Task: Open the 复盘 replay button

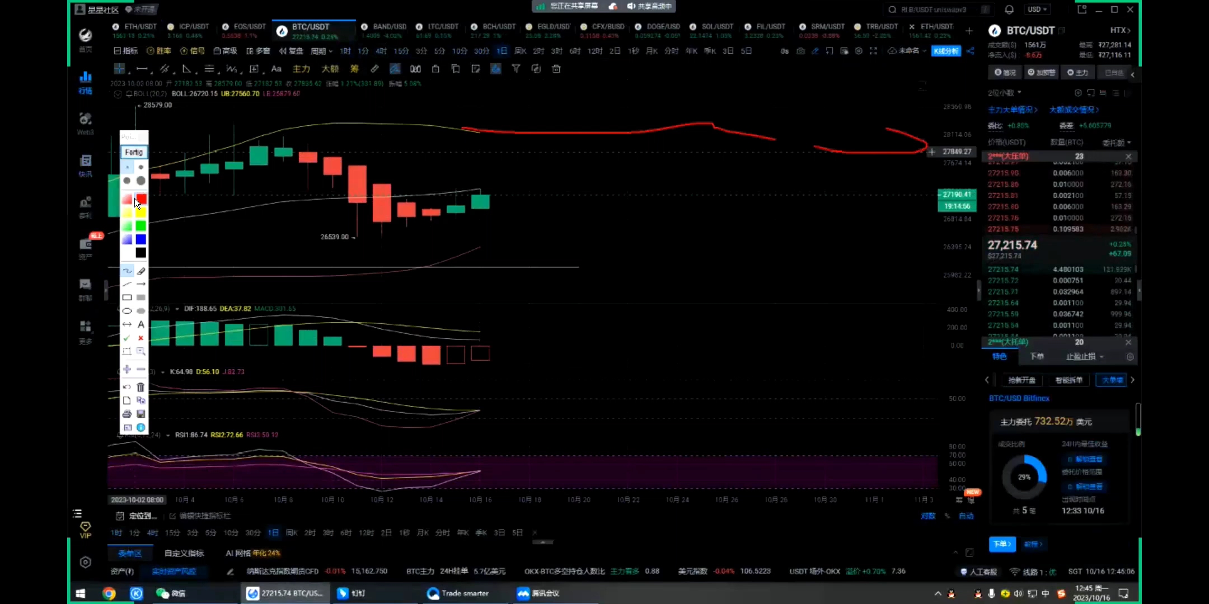Action: pos(292,51)
